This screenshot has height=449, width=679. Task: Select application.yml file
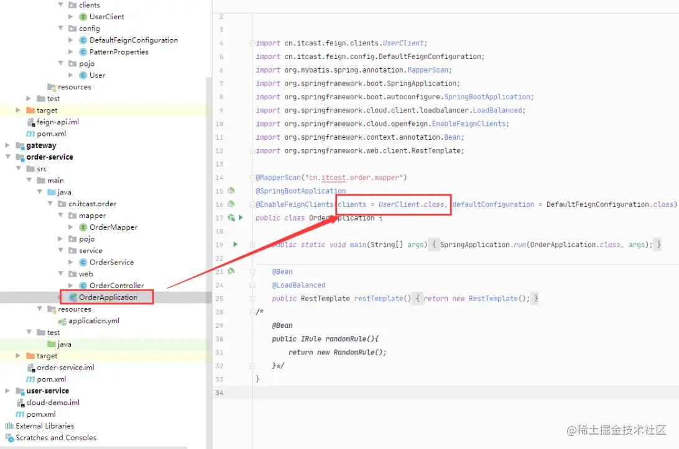(x=93, y=321)
